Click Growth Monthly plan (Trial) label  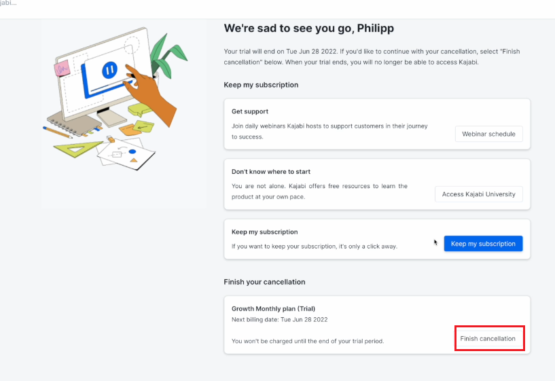pos(273,309)
